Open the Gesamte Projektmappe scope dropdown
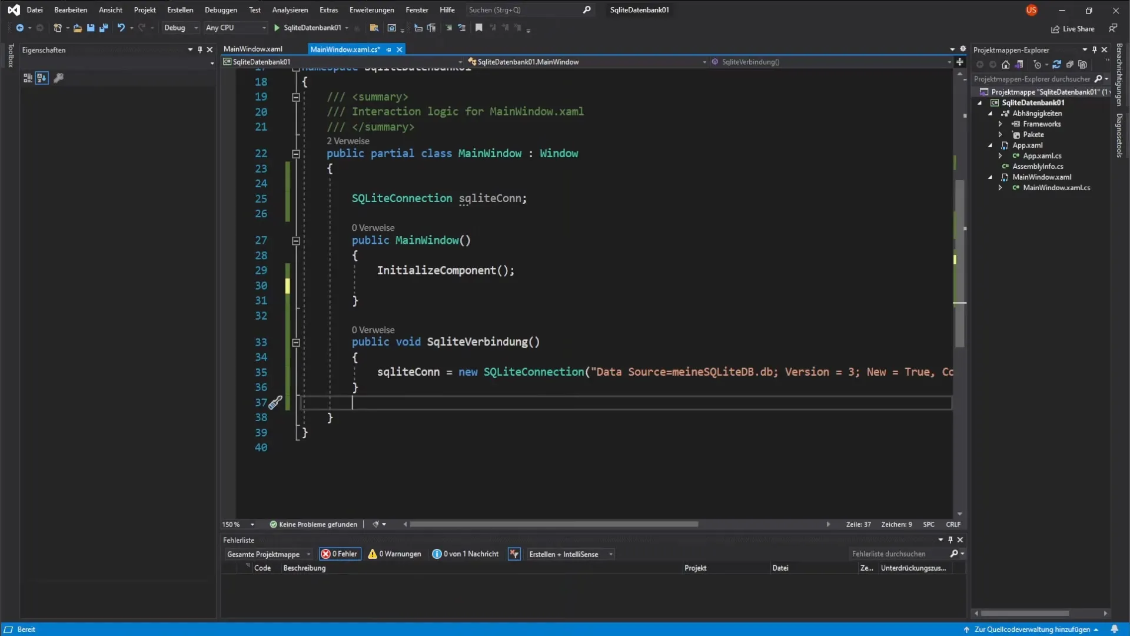The width and height of the screenshot is (1130, 636). [268, 554]
